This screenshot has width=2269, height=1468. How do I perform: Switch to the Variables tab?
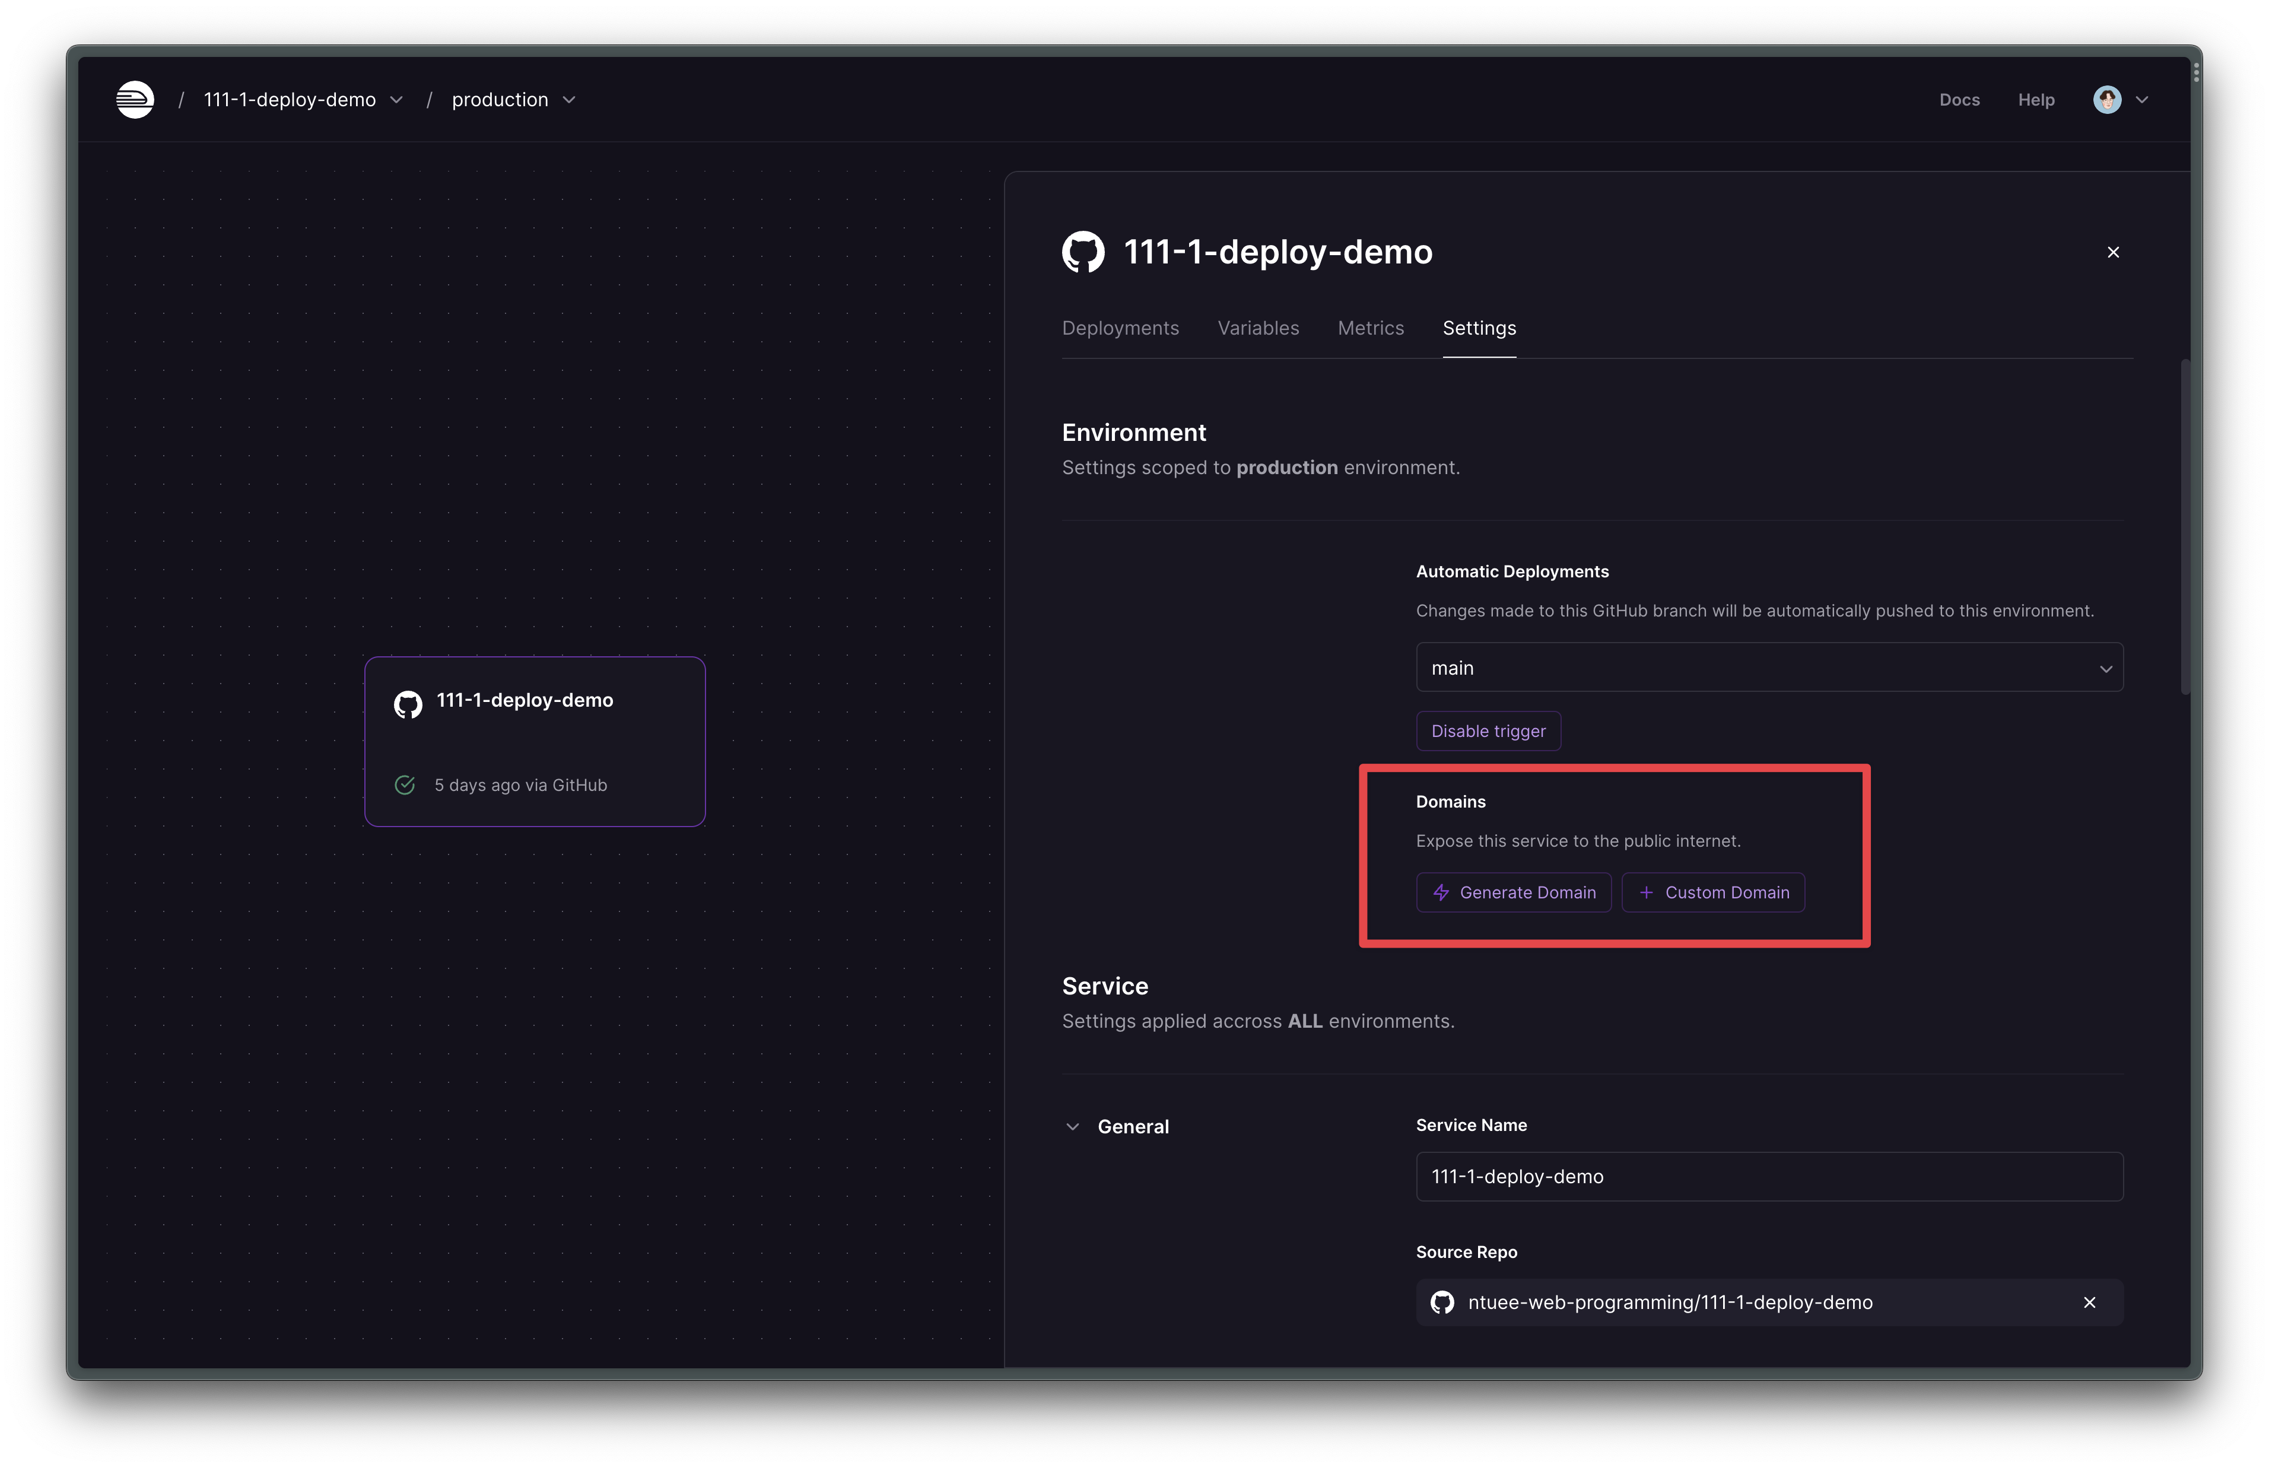coord(1258,328)
